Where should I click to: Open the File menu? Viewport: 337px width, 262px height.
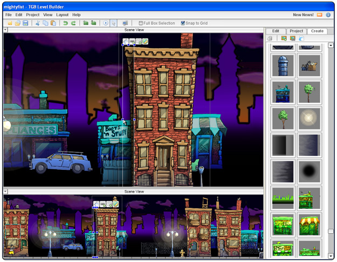coord(9,15)
